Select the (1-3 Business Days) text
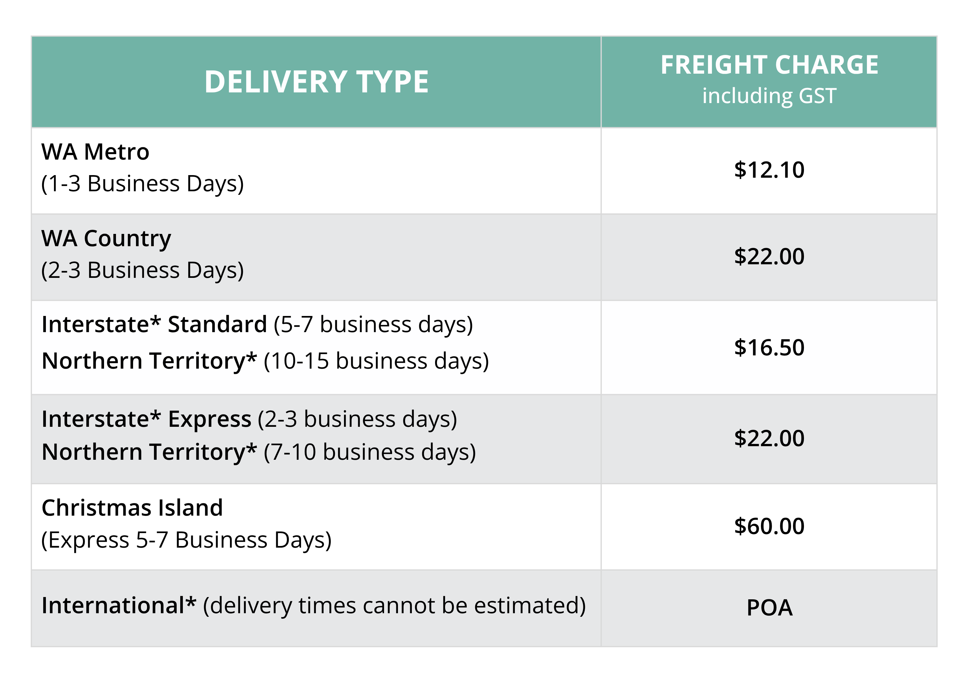969x683 pixels. pos(142,184)
